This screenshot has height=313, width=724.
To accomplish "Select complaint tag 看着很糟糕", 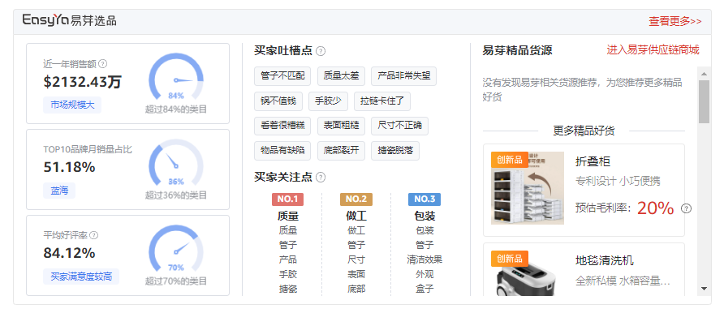I will click(x=282, y=126).
